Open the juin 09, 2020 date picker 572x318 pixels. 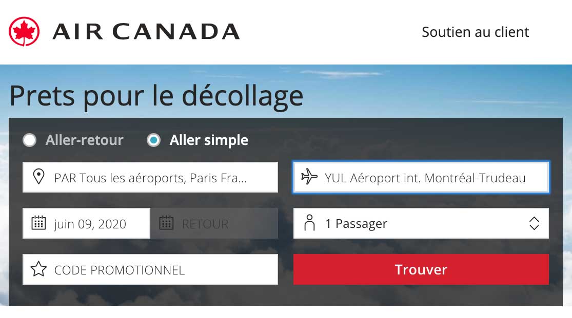coord(90,224)
